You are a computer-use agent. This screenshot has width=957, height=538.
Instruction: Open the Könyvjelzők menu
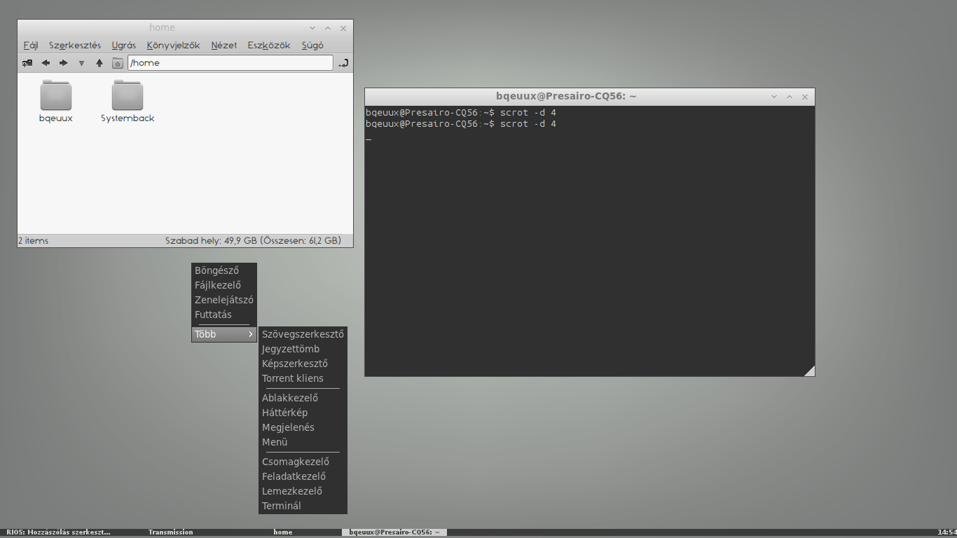click(173, 45)
